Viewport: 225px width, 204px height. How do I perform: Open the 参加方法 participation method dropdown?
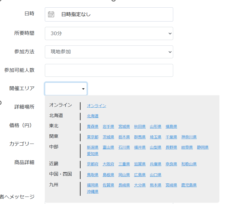tap(109, 52)
